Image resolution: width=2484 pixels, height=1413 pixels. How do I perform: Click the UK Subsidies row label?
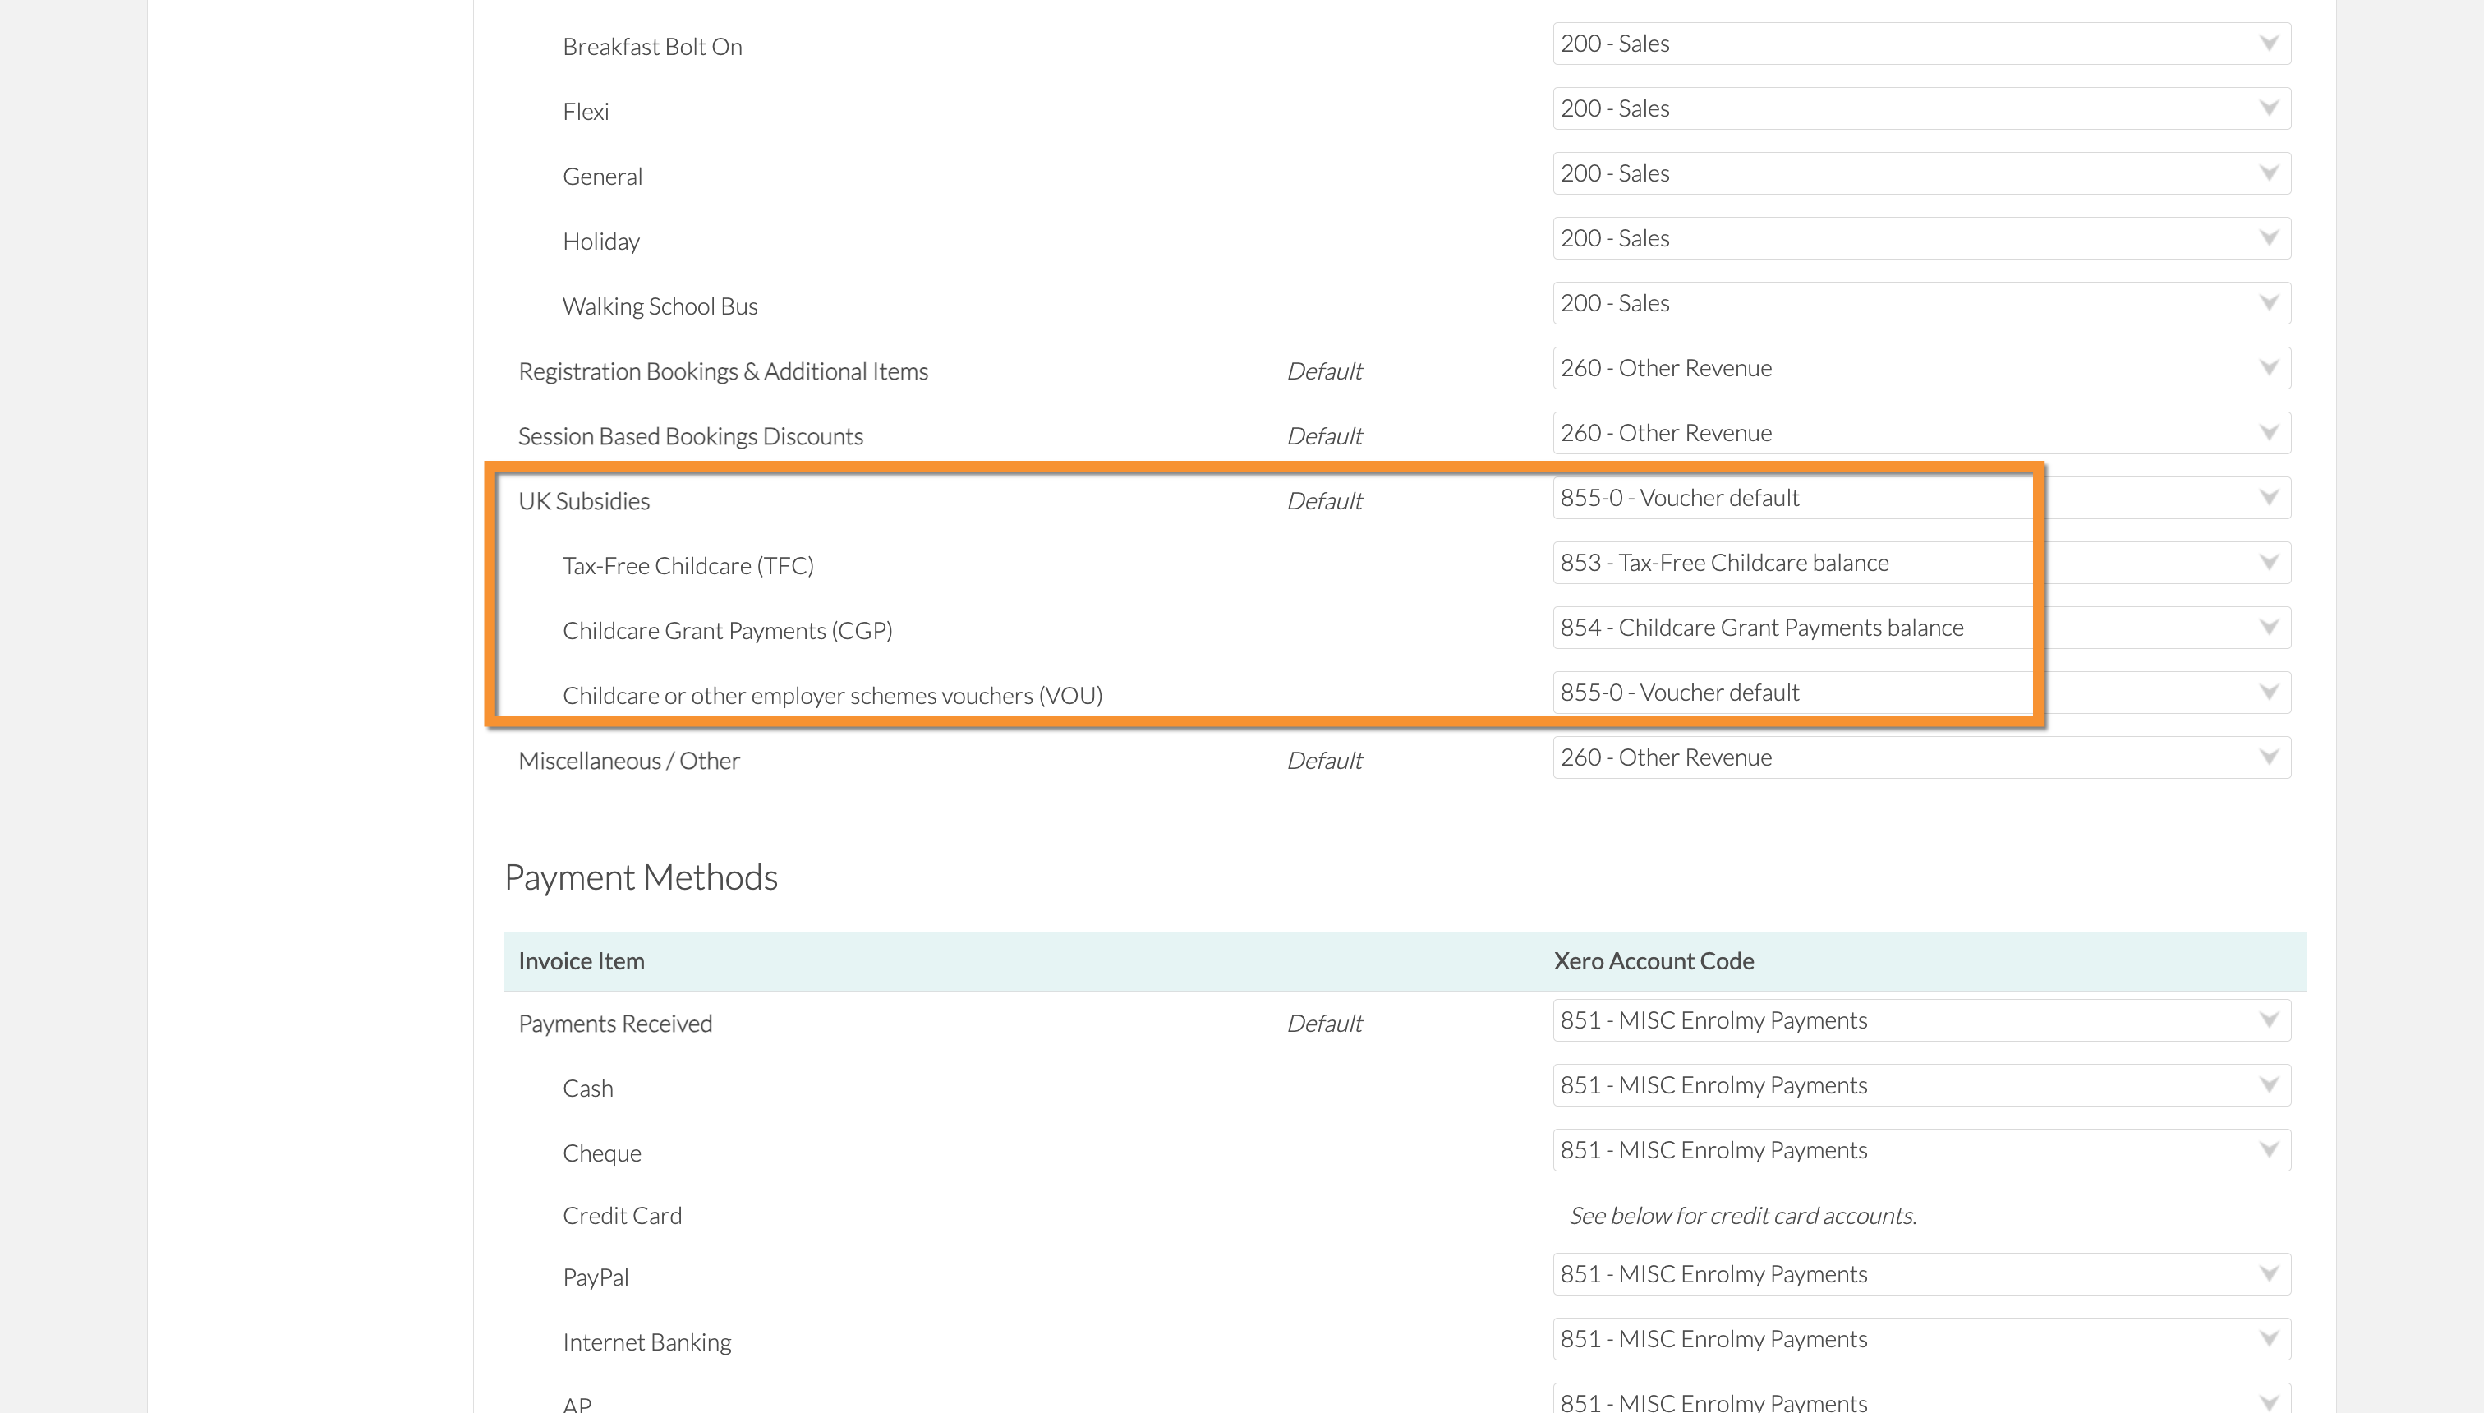584,502
